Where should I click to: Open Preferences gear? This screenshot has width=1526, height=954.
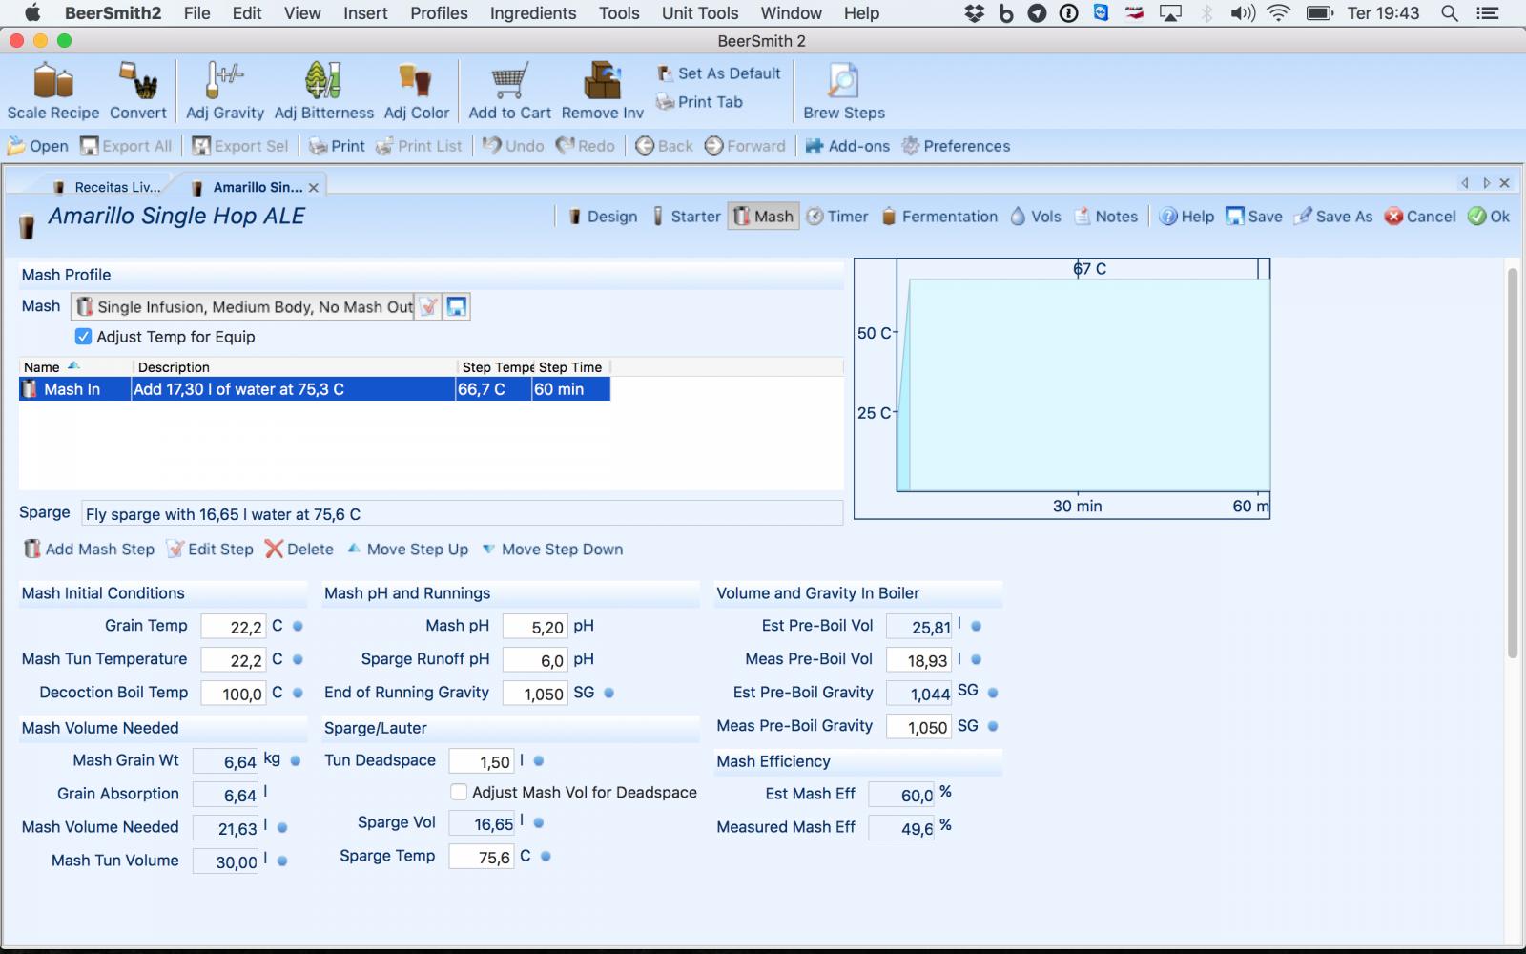click(956, 146)
